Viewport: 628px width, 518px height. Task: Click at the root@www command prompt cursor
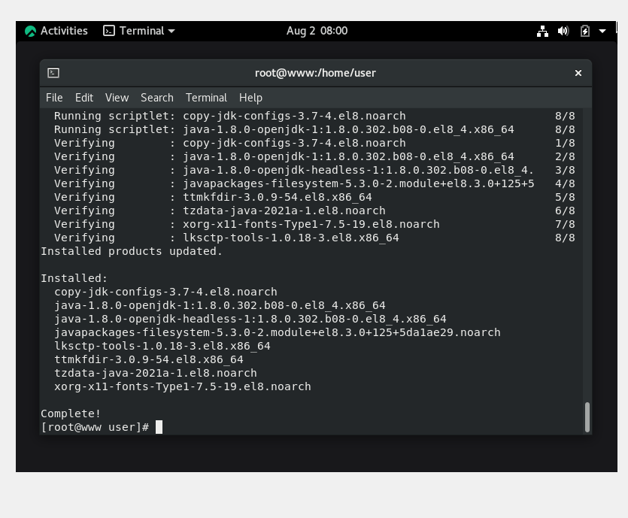[x=159, y=427]
